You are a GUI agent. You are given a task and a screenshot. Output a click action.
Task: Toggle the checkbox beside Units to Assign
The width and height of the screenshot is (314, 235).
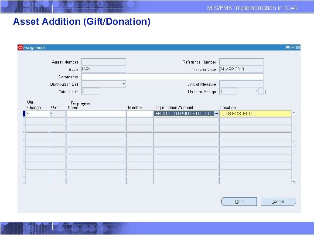[x=261, y=91]
